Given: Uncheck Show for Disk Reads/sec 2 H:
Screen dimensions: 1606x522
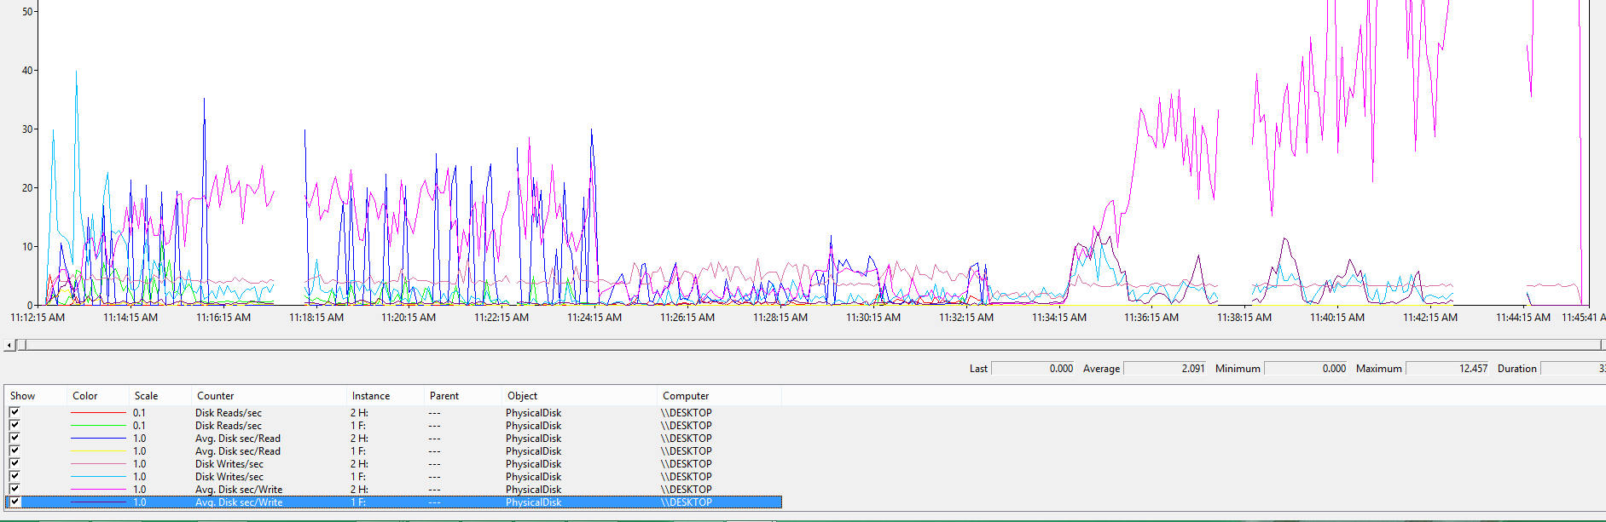Looking at the screenshot, I should pyautogui.click(x=14, y=412).
